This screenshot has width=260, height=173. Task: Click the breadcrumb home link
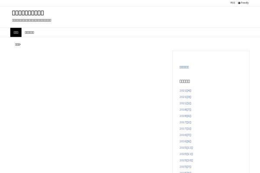point(17,45)
